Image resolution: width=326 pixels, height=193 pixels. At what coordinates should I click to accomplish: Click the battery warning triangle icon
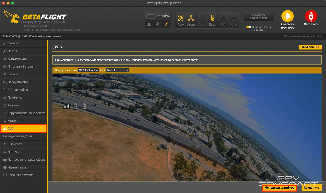149,24
